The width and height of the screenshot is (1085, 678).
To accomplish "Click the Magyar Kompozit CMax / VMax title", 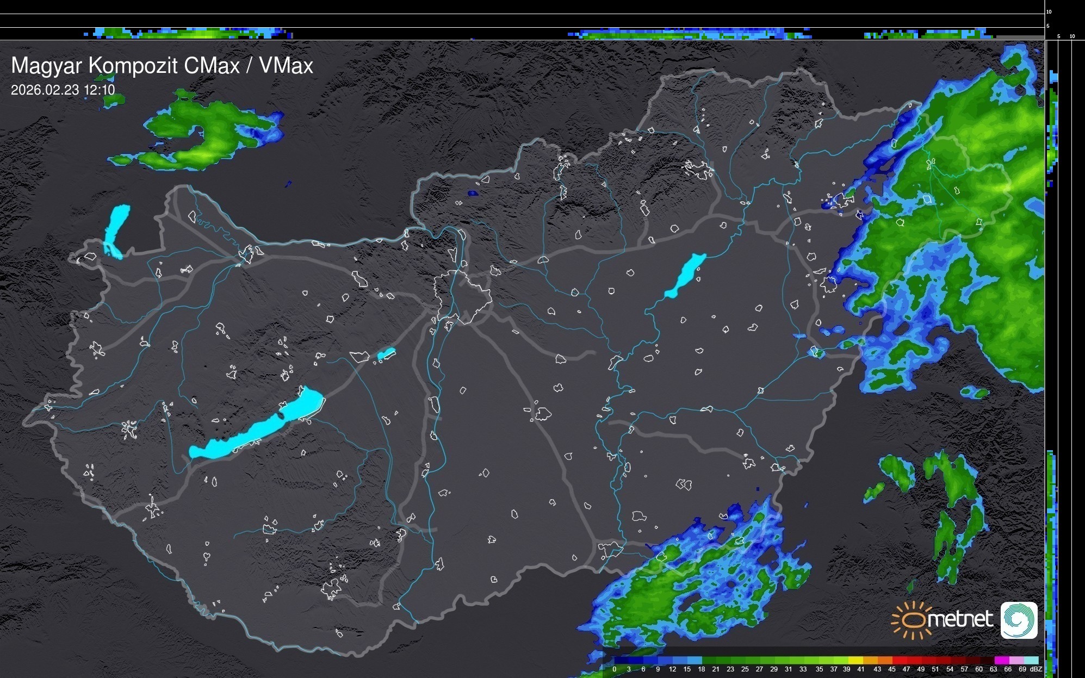I will [162, 66].
